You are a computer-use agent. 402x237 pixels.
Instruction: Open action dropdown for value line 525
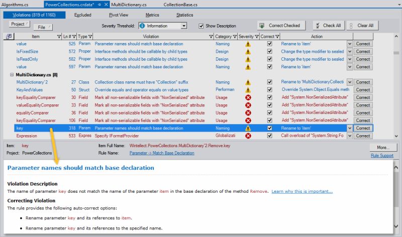[x=350, y=44]
